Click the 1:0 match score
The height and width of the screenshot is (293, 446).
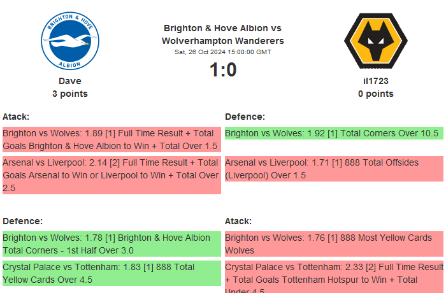point(223,70)
